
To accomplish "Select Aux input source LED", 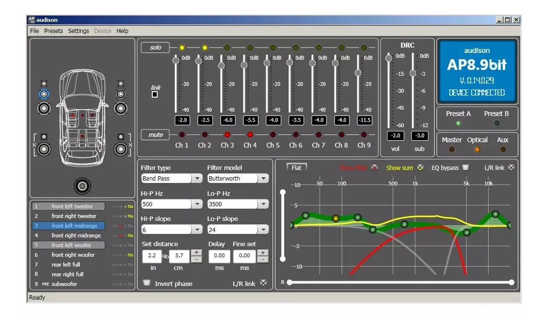I will click(x=503, y=150).
